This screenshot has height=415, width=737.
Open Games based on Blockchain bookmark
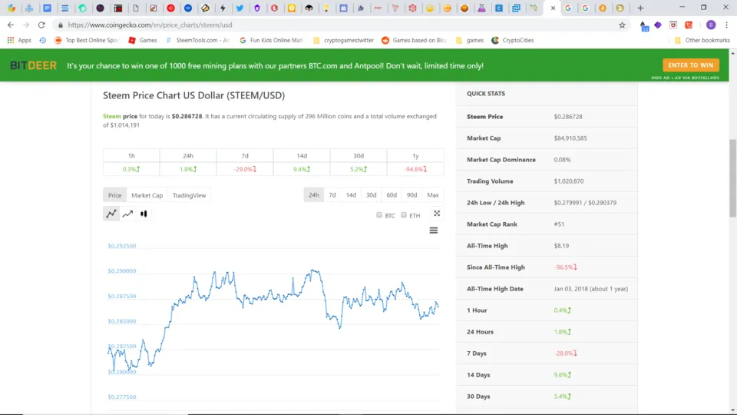[414, 41]
